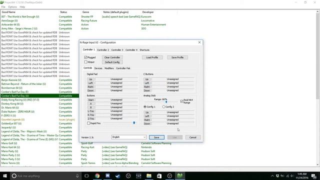The height and width of the screenshot is (180, 320).
Task: Assign the L-Trig button mapping
Action: click(91, 111)
